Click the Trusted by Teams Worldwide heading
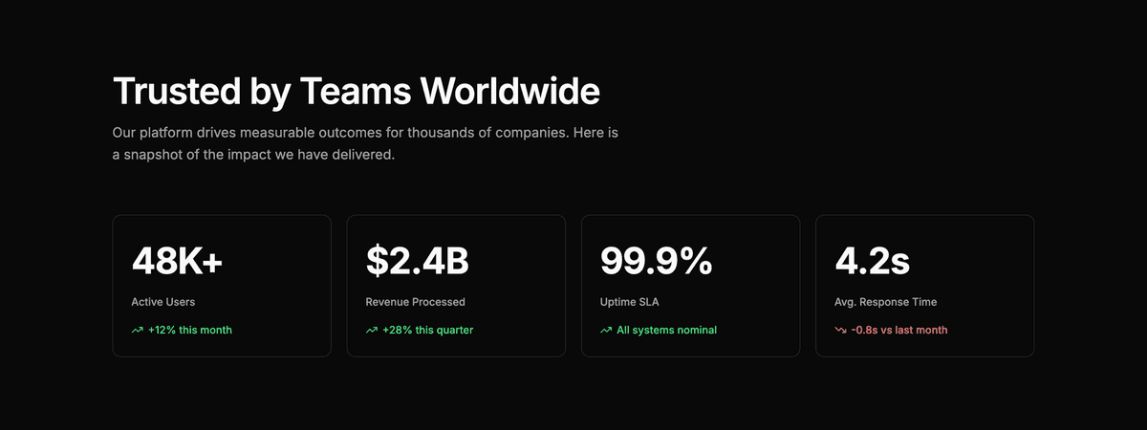 click(x=357, y=92)
